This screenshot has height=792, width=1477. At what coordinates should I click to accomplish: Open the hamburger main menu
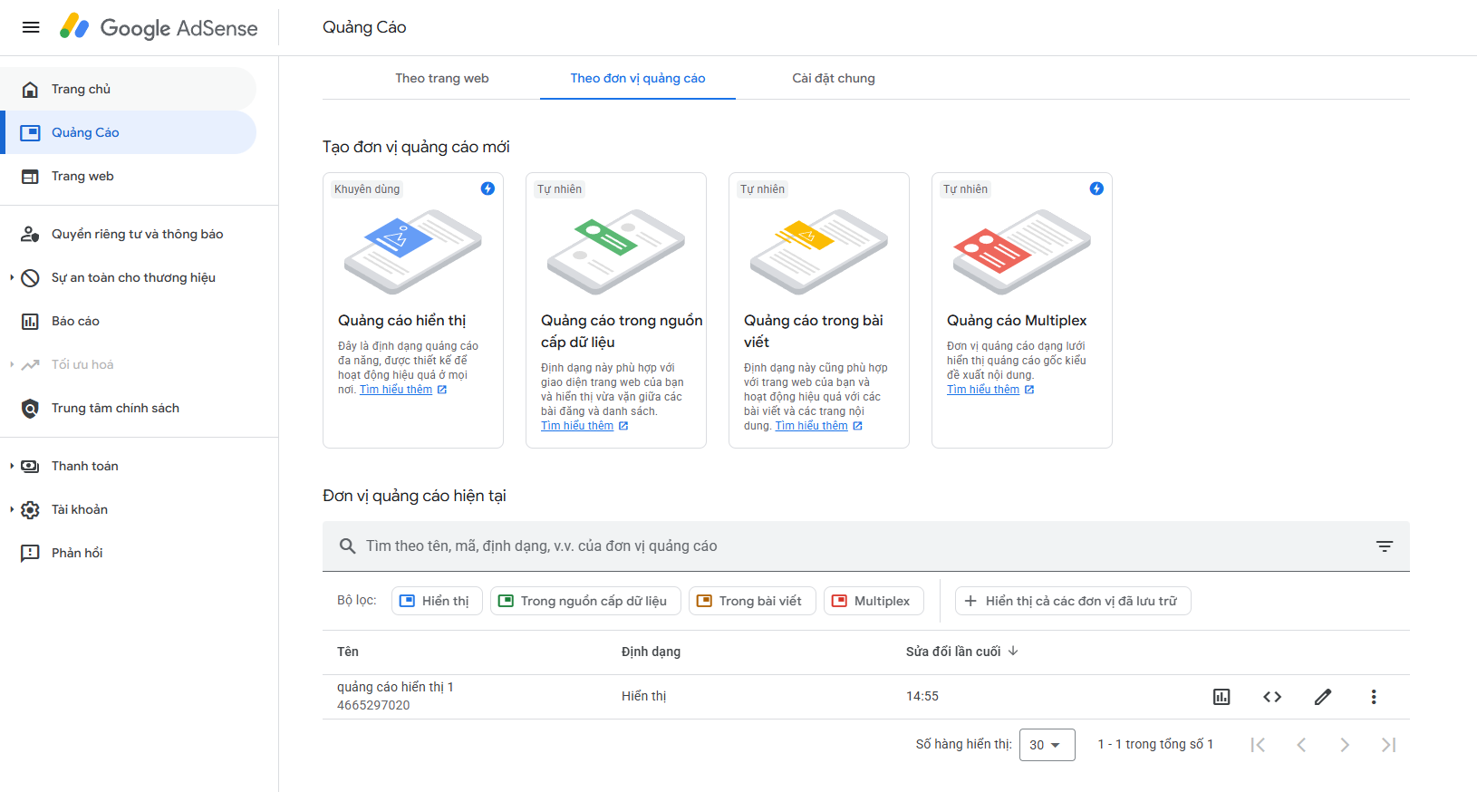pyautogui.click(x=31, y=27)
